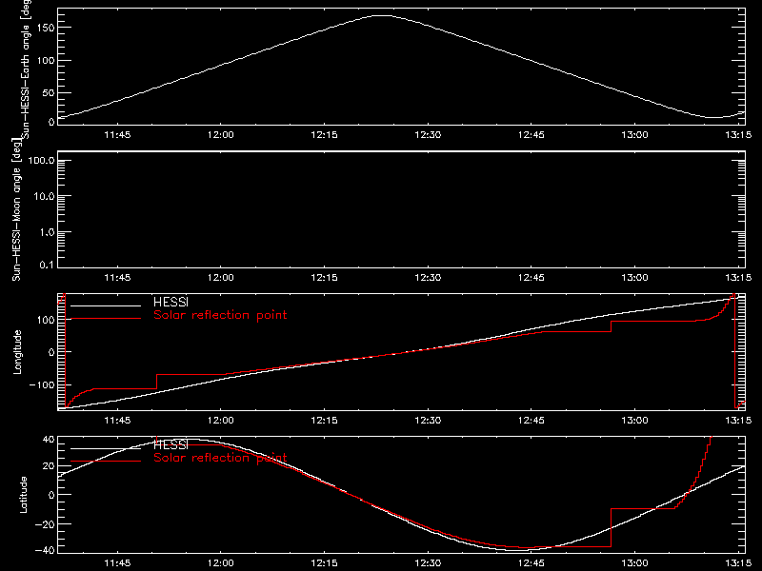Select the Longitude y-axis title

[x=18, y=352]
